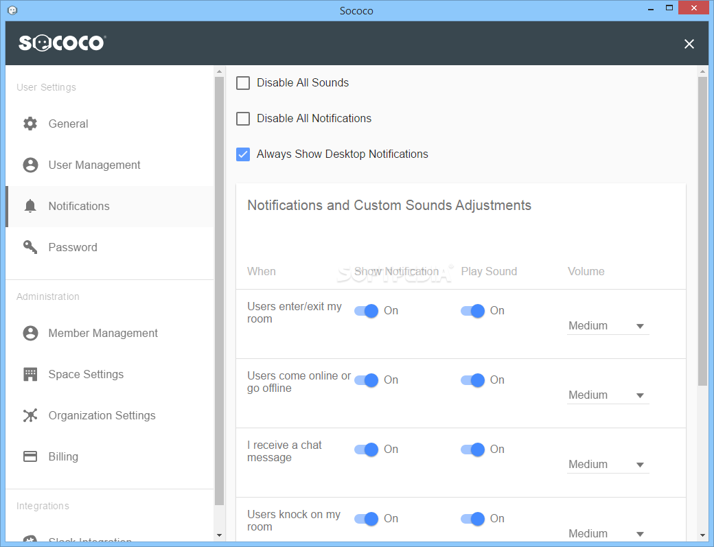Close the settings panel with the X

(x=689, y=44)
